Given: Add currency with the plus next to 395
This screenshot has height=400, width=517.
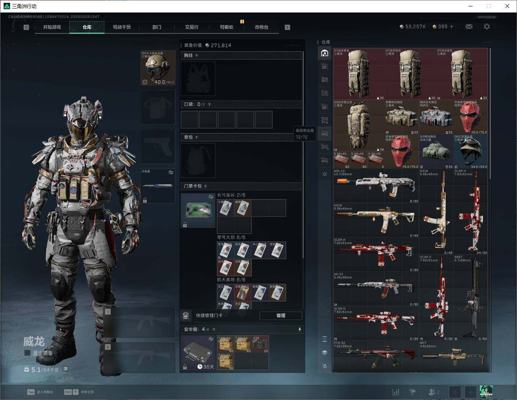Looking at the screenshot, I should pyautogui.click(x=451, y=27).
